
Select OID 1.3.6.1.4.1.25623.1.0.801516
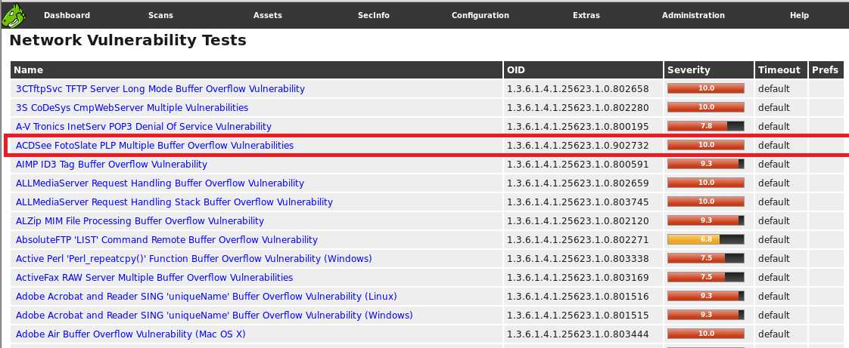(x=578, y=297)
